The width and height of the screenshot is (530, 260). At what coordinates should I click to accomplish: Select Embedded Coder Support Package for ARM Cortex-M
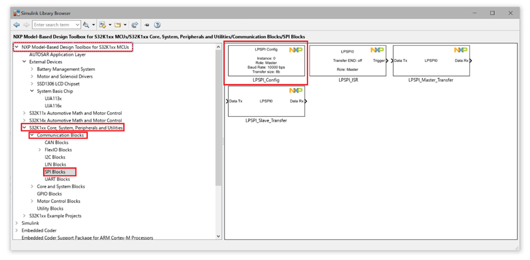tap(87, 238)
